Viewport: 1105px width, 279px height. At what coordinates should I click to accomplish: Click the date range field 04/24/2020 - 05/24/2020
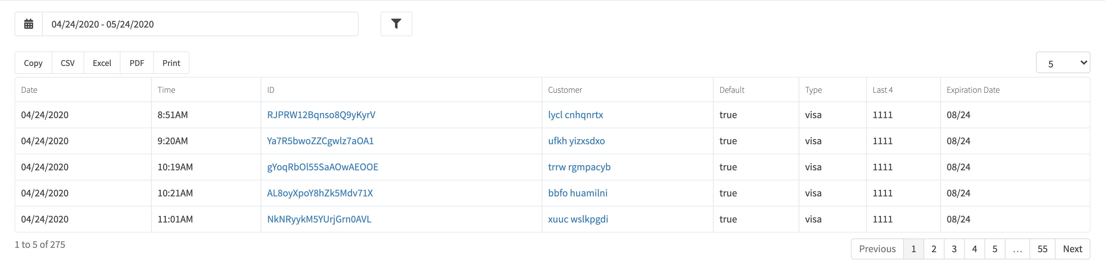point(200,24)
